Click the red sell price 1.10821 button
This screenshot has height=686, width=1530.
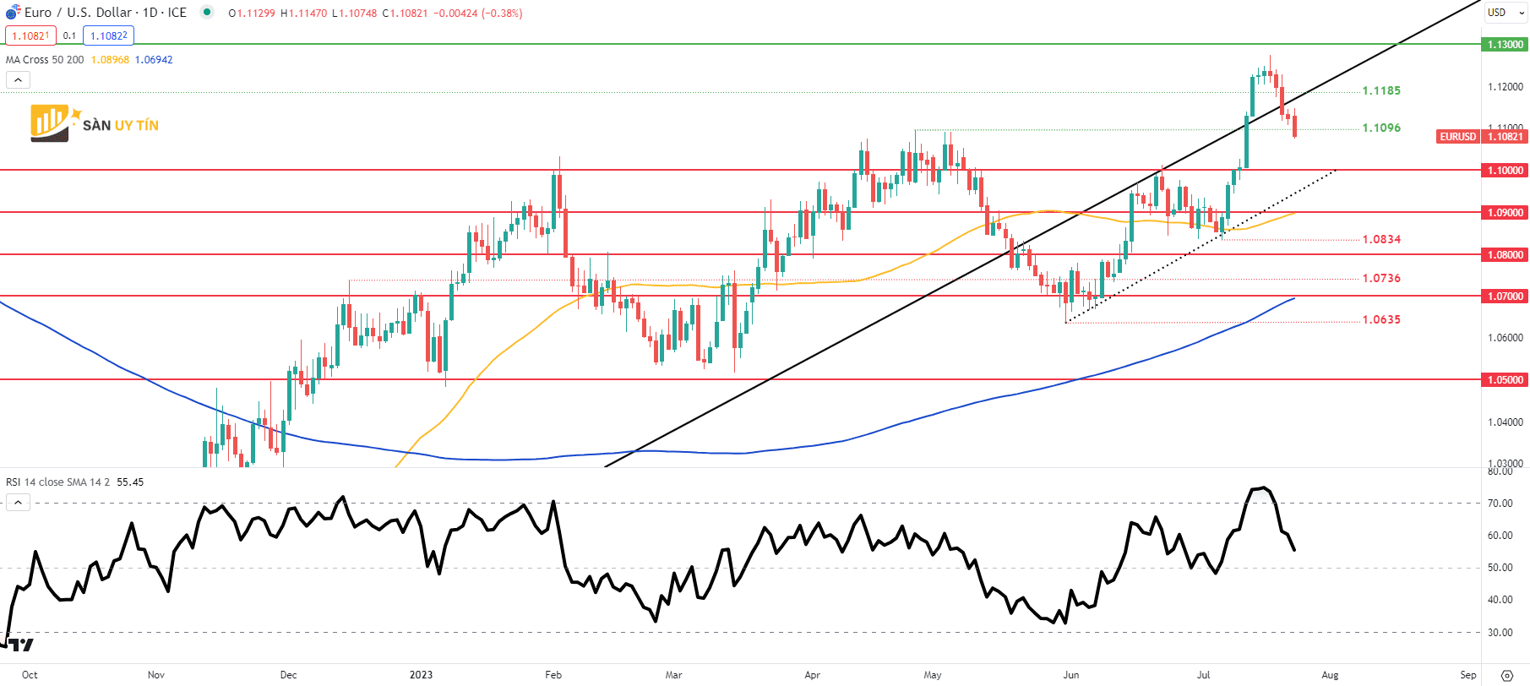point(30,35)
